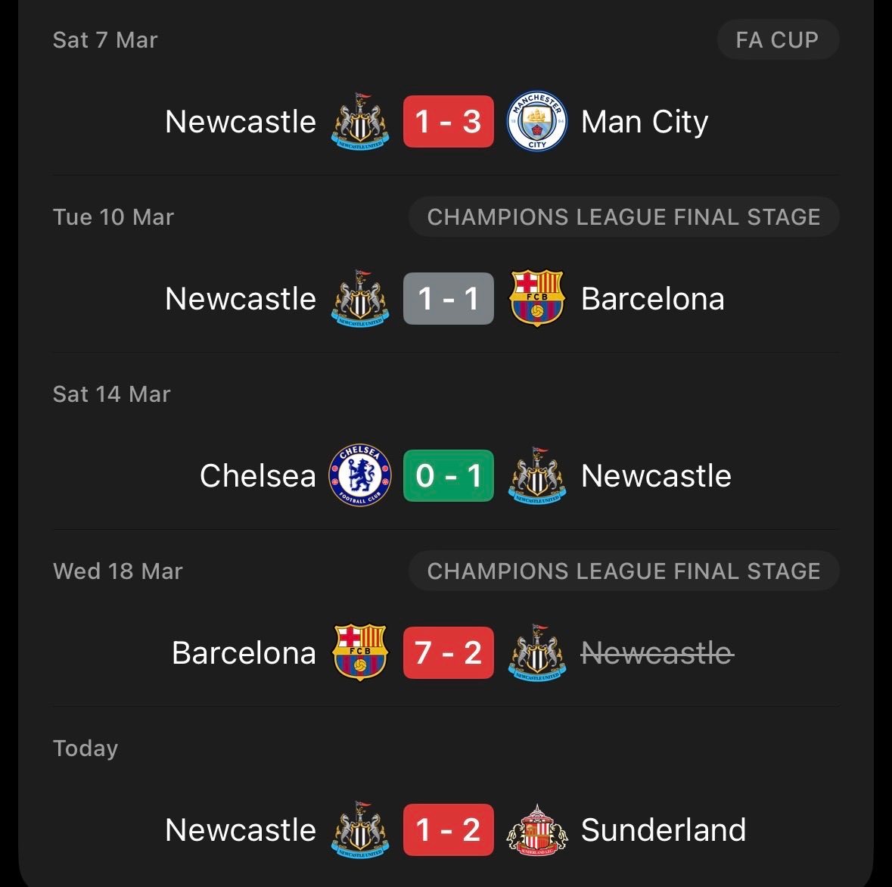
Task: Open Champions League tag for 18 Mar
Action: tap(623, 571)
